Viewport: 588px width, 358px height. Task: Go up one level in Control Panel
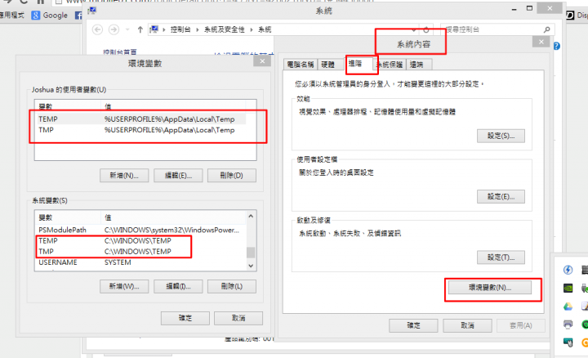pyautogui.click(x=140, y=29)
